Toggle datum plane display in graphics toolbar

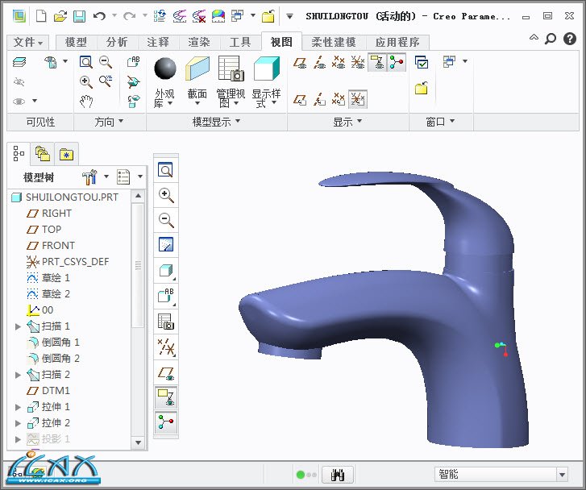(166, 372)
